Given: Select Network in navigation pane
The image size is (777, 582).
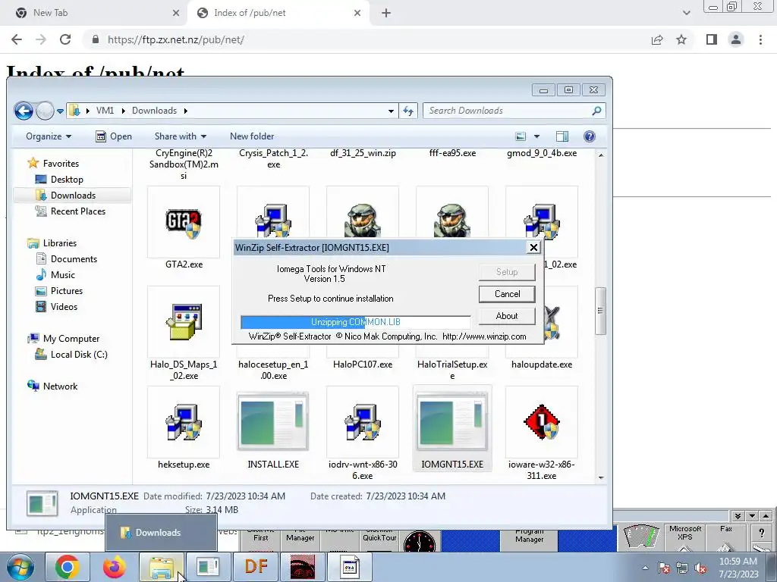Looking at the screenshot, I should [x=59, y=386].
